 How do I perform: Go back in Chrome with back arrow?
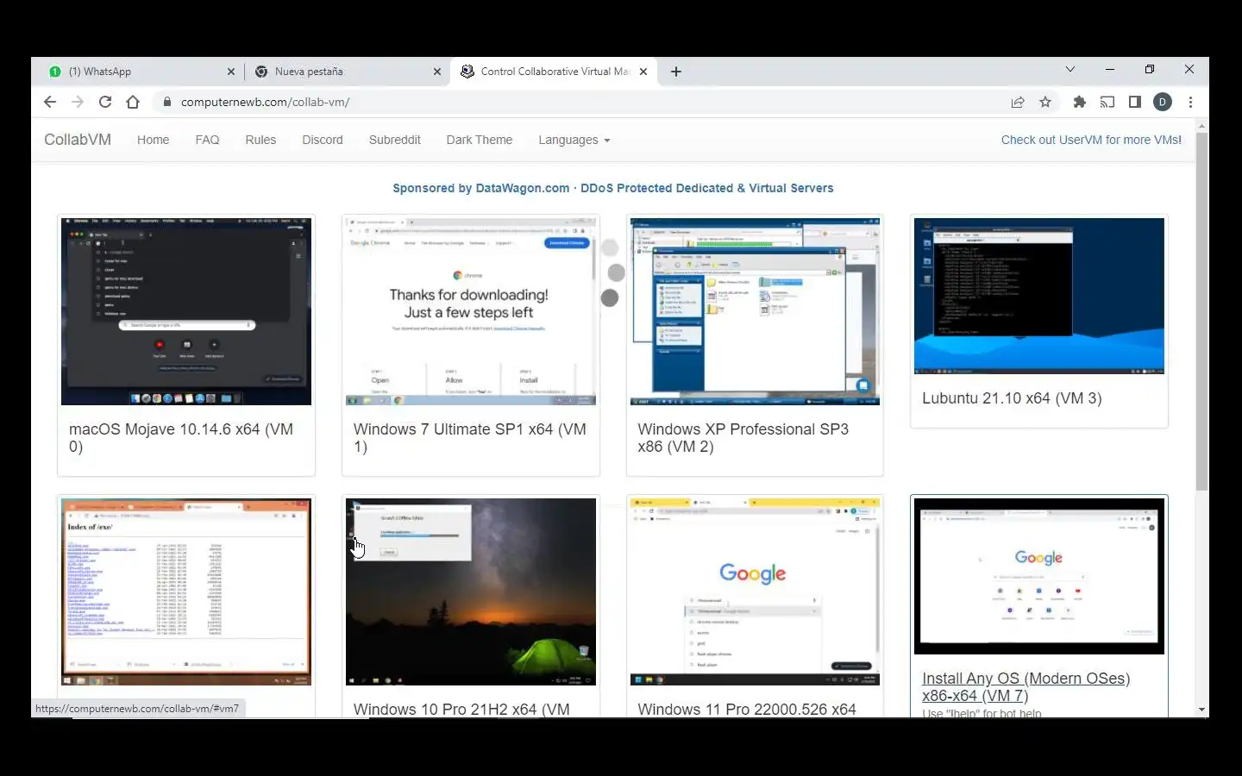tap(50, 102)
